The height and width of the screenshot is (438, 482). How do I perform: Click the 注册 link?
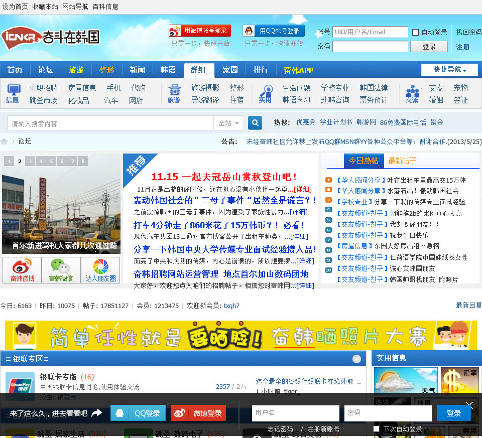pos(462,47)
